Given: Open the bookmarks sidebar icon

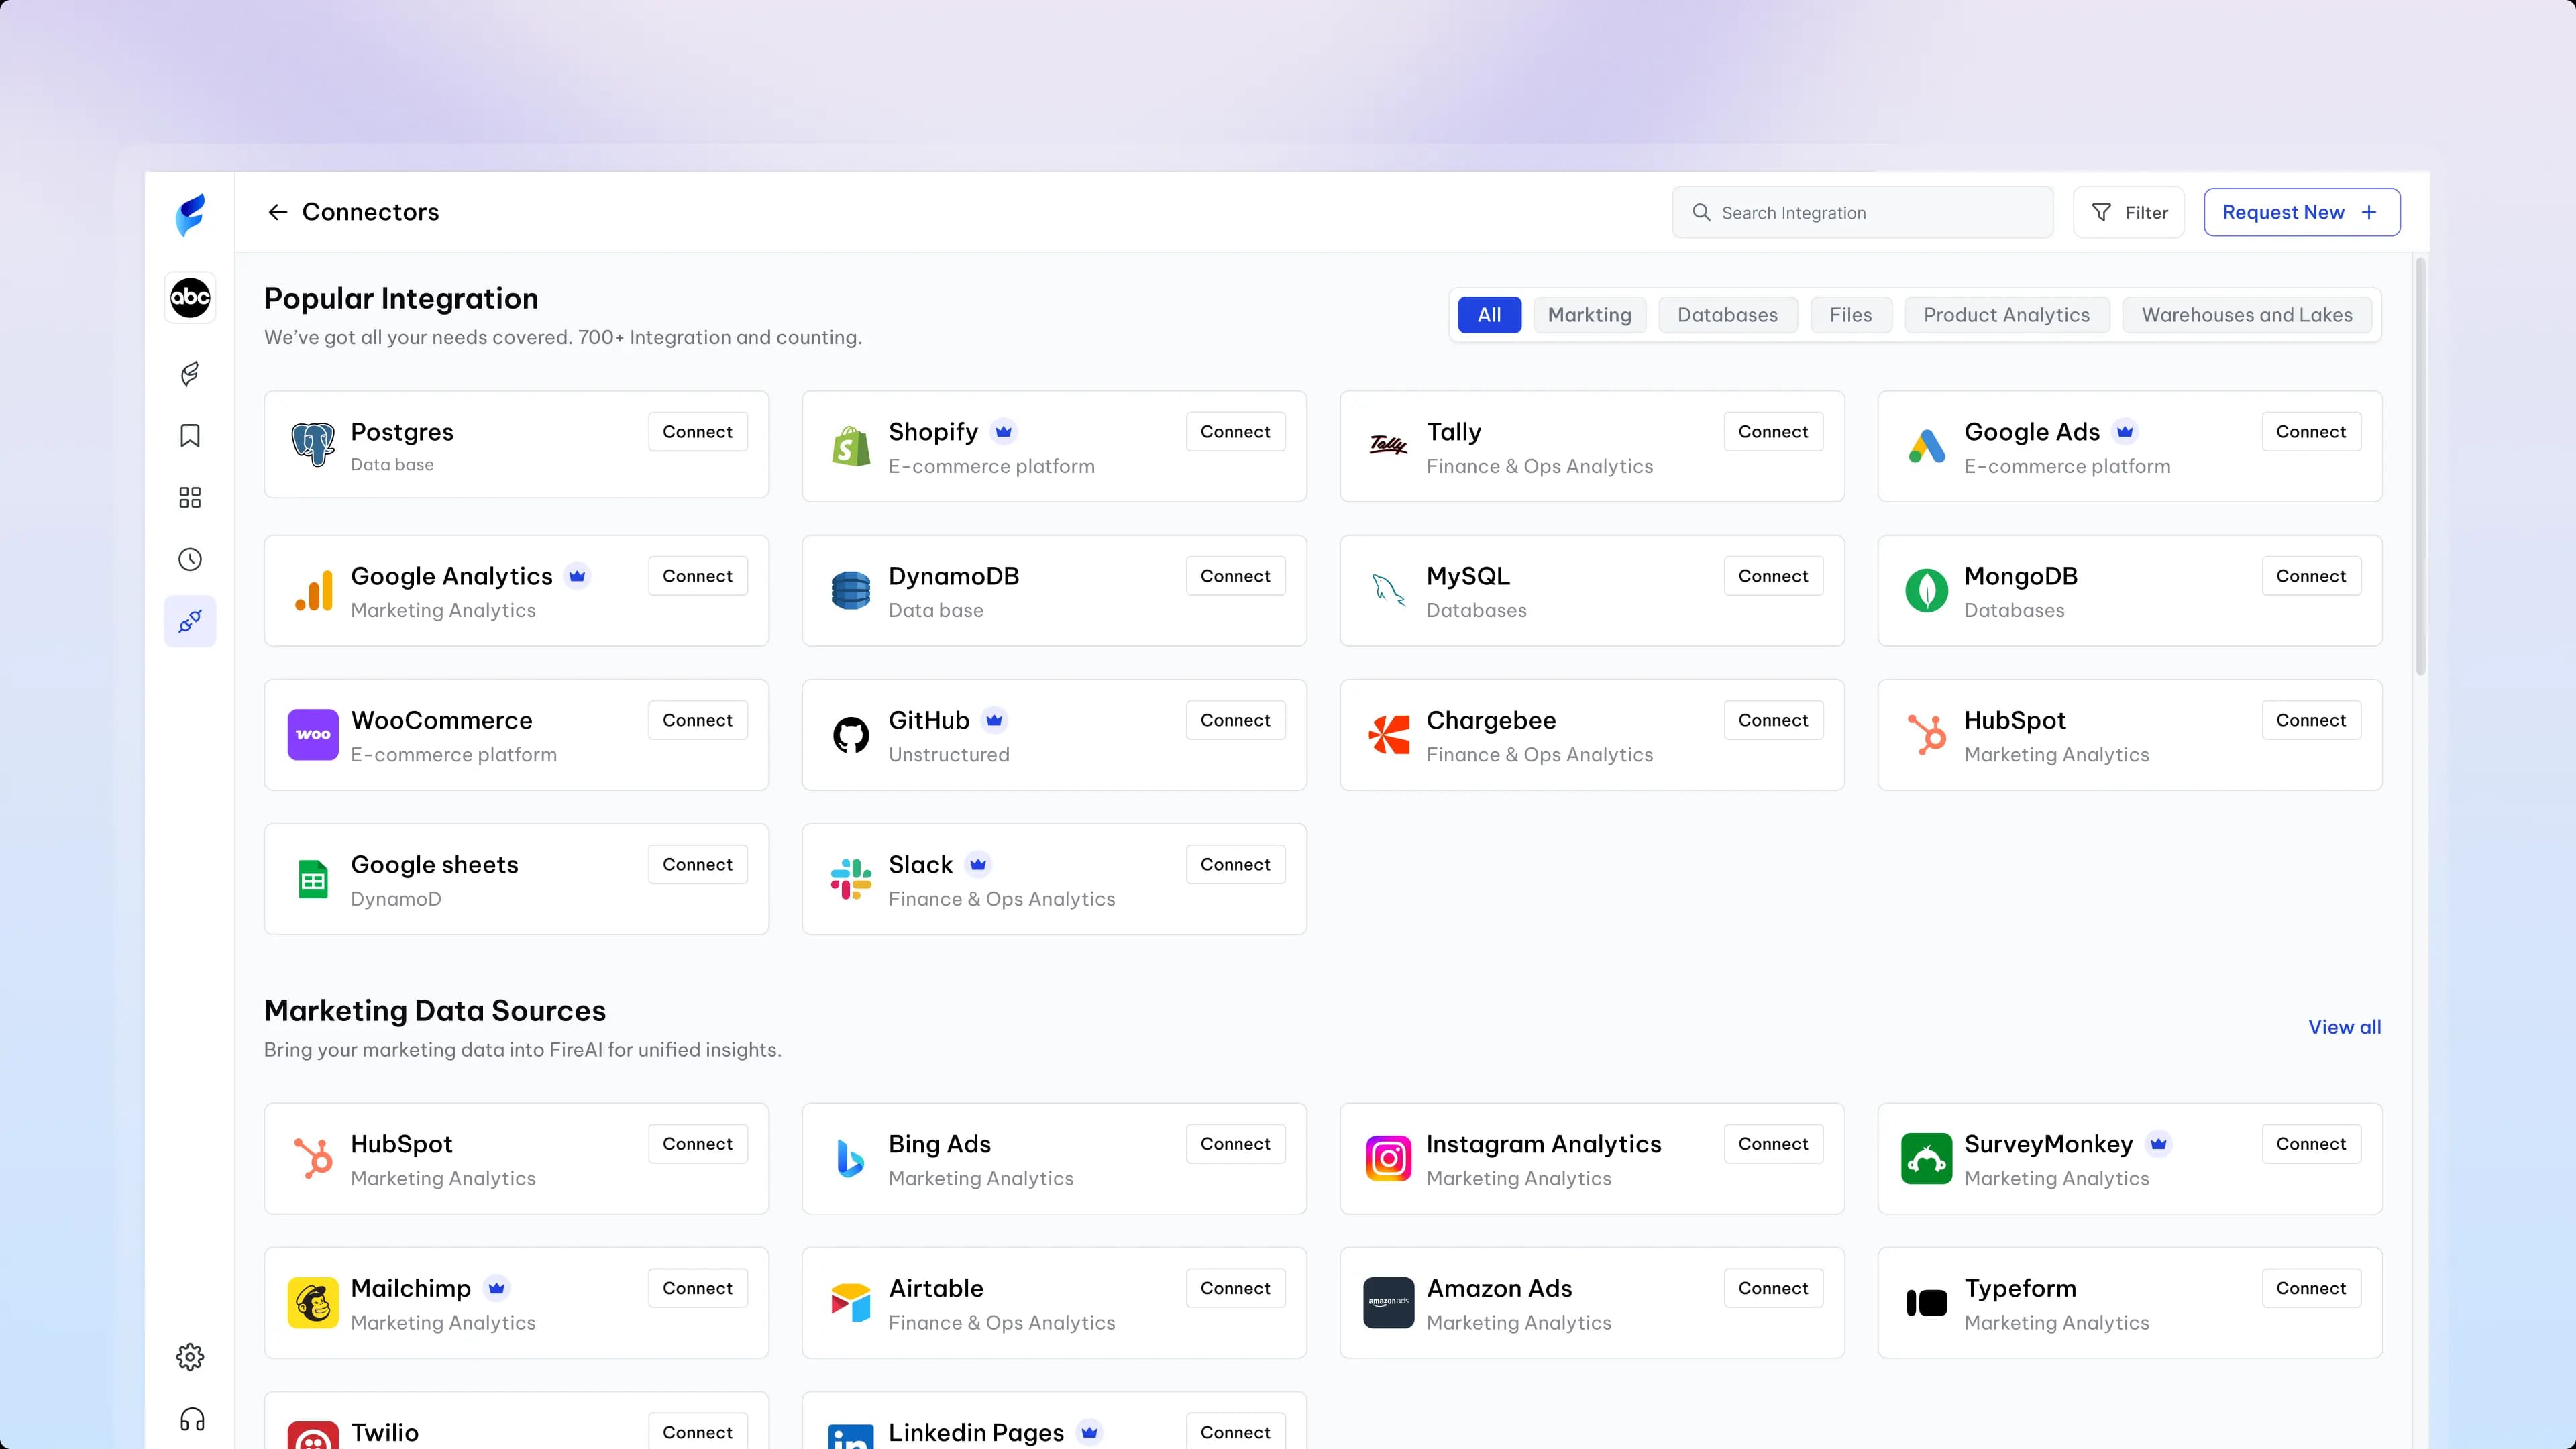Looking at the screenshot, I should point(190,436).
